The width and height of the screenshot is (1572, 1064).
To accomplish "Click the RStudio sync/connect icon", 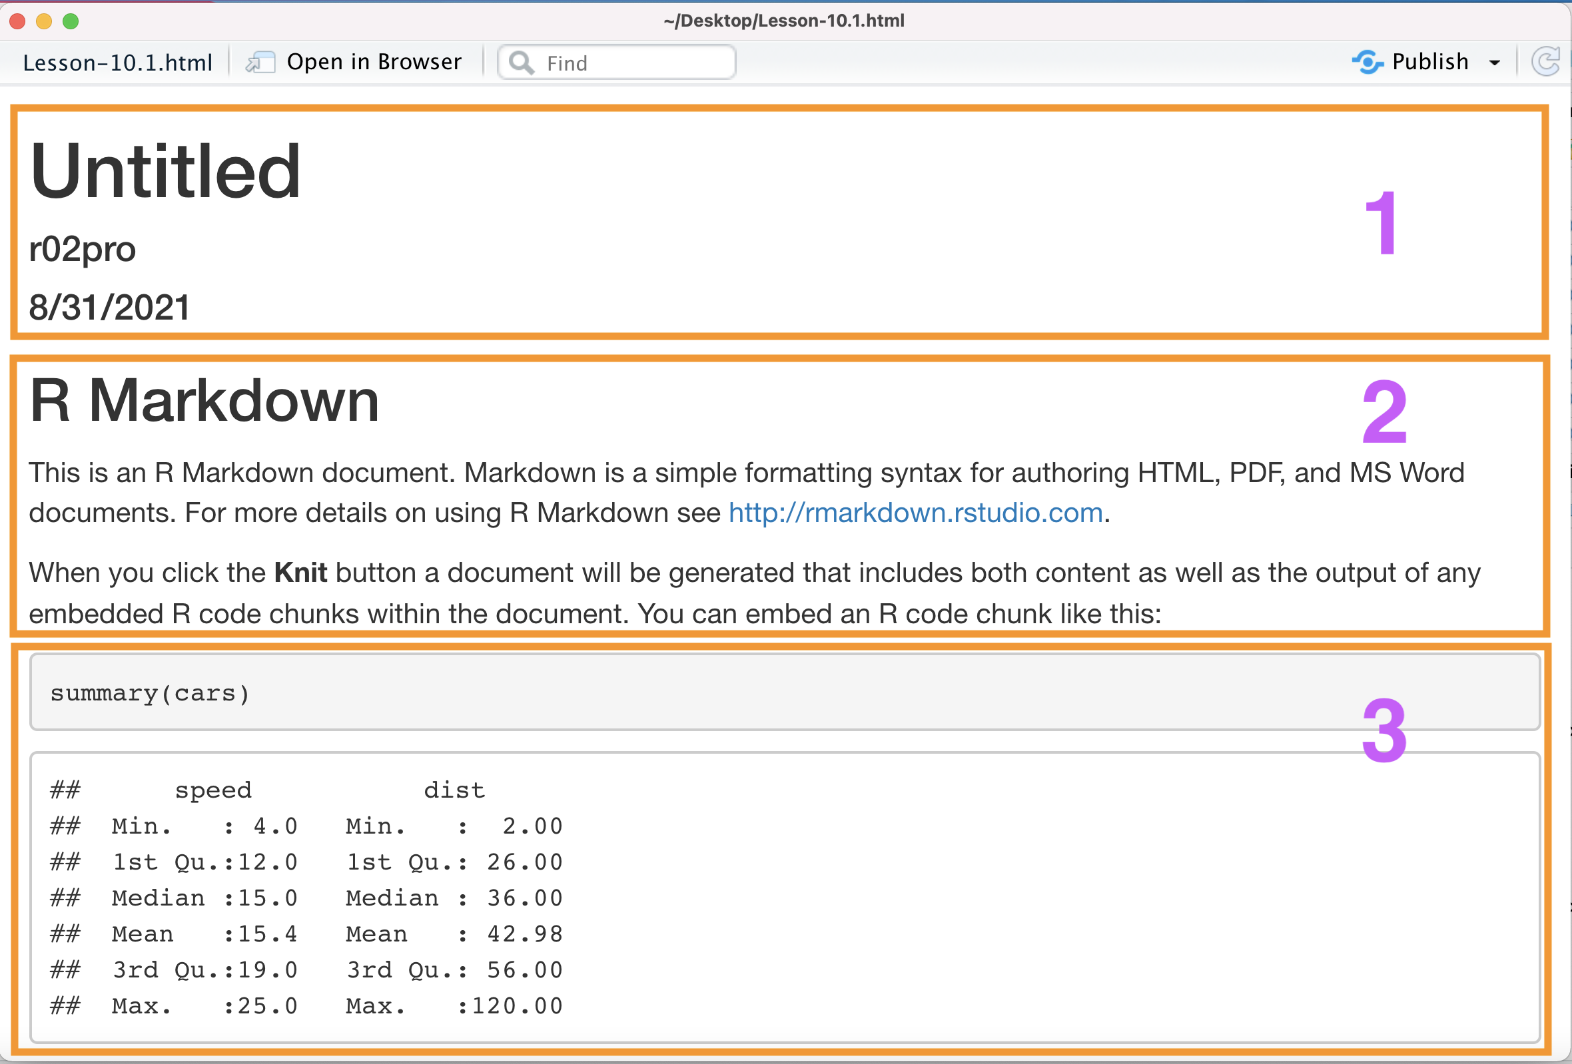I will (x=1366, y=62).
